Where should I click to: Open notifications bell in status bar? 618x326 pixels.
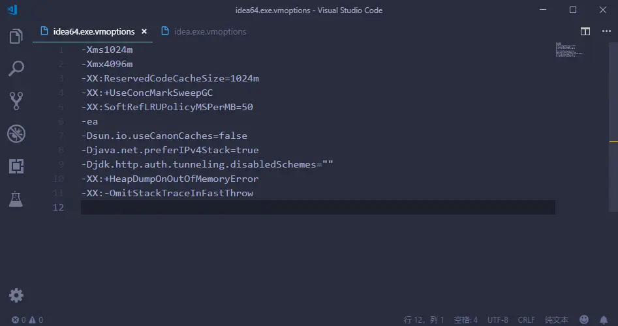pyautogui.click(x=604, y=319)
